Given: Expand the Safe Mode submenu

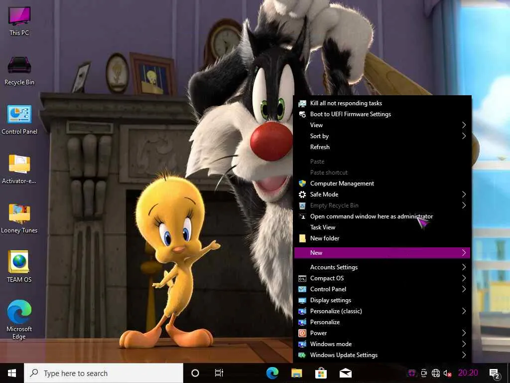Looking at the screenshot, I should click(382, 194).
